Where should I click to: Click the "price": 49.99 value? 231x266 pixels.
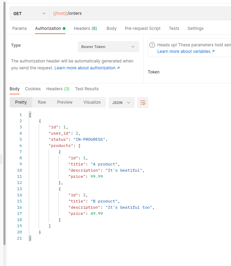click(x=97, y=213)
